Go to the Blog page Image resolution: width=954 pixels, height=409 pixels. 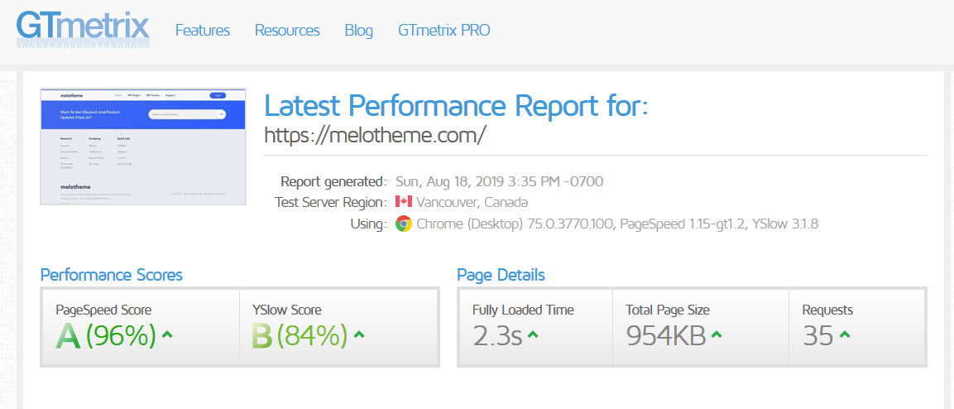pyautogui.click(x=358, y=31)
